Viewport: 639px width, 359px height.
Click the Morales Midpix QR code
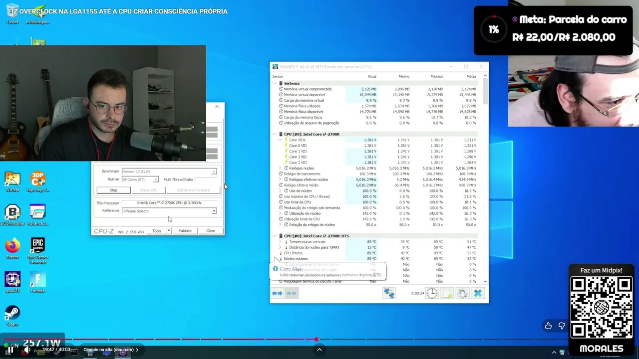(602, 307)
